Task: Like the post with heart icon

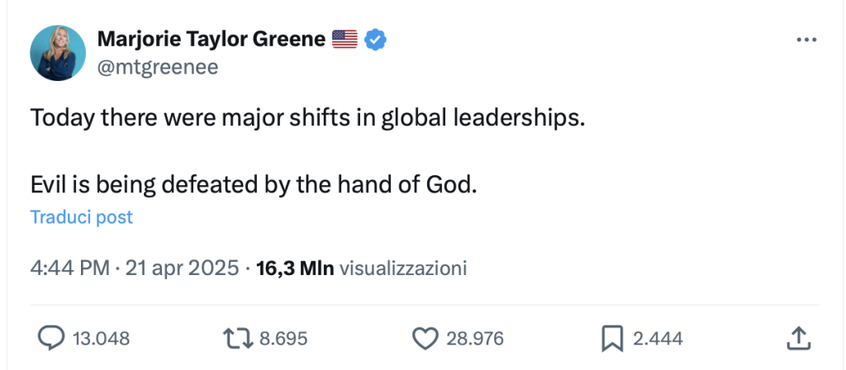Action: click(424, 338)
